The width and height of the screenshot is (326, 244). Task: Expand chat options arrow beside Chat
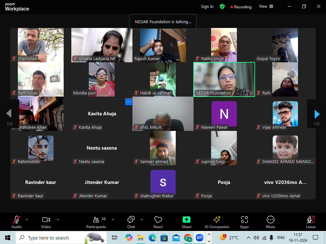click(142, 220)
